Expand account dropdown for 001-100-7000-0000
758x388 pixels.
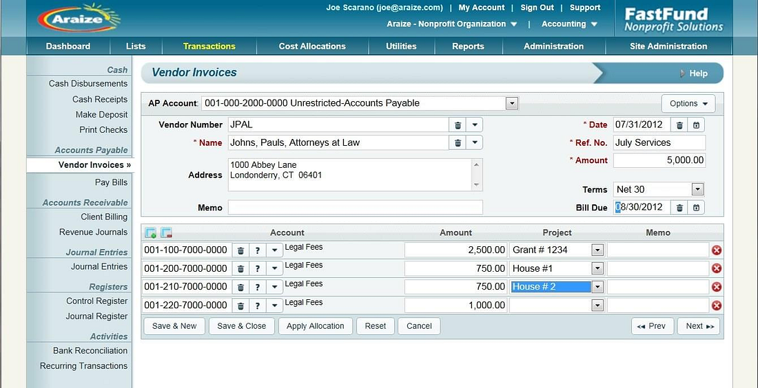pyautogui.click(x=274, y=250)
